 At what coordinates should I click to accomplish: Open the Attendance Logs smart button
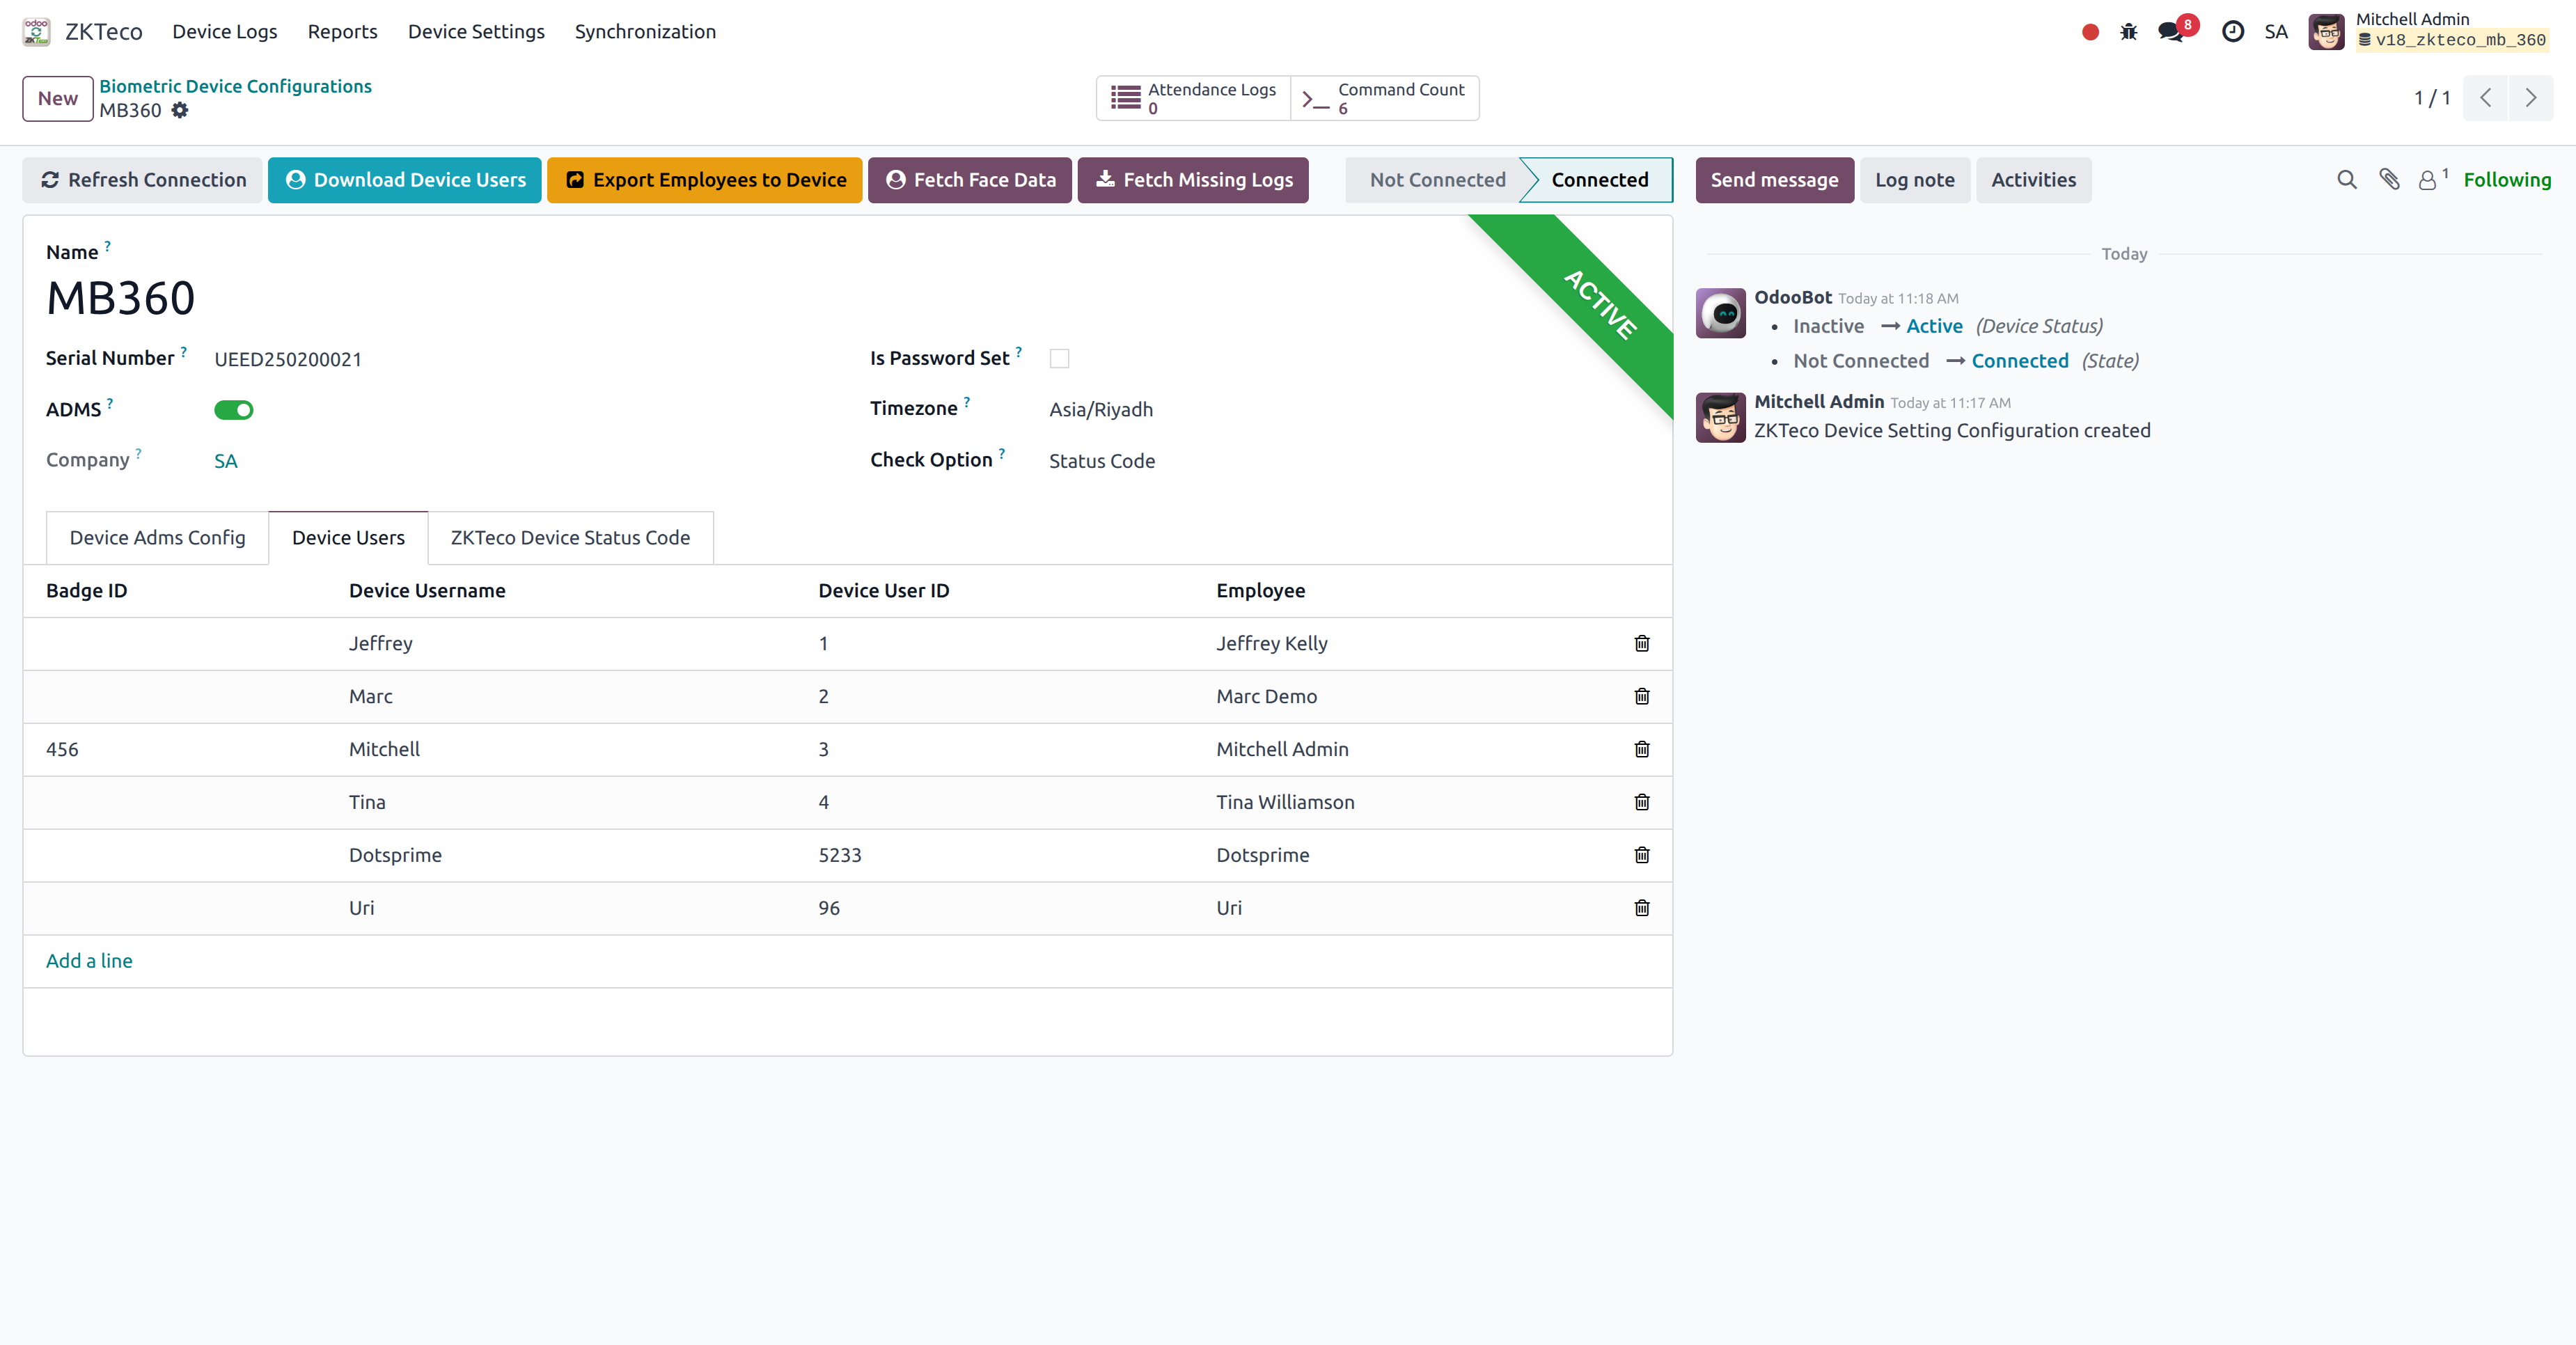[1192, 98]
